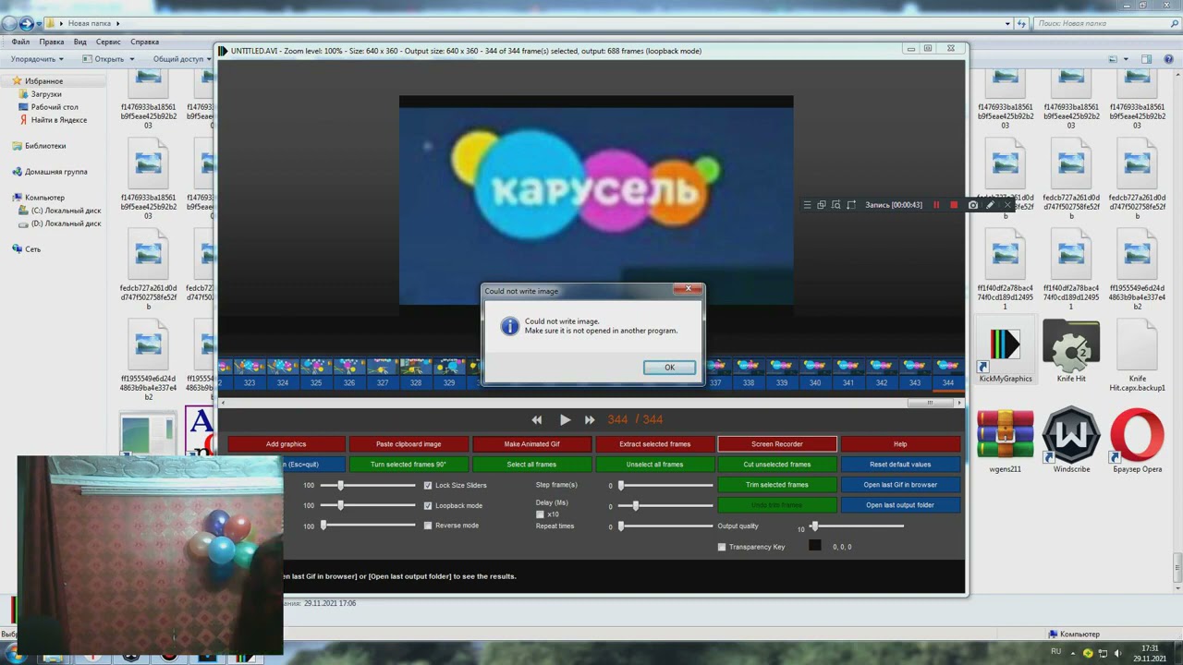This screenshot has width=1183, height=665.
Task: Click the Output quality slider
Action: pyautogui.click(x=858, y=526)
